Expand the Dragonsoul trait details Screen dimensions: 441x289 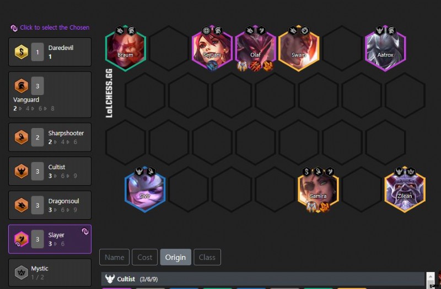(x=50, y=205)
